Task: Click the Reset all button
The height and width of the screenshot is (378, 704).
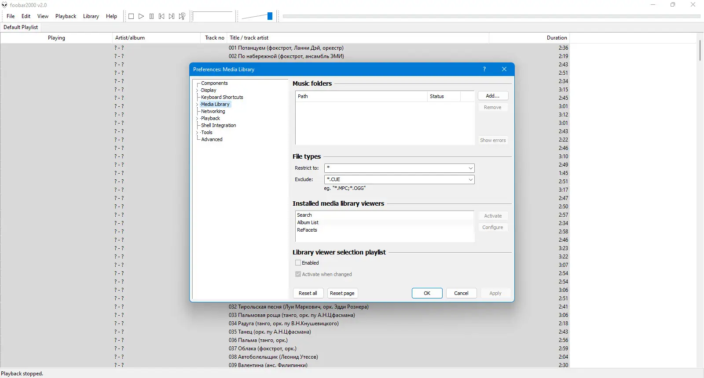Action: pyautogui.click(x=308, y=293)
